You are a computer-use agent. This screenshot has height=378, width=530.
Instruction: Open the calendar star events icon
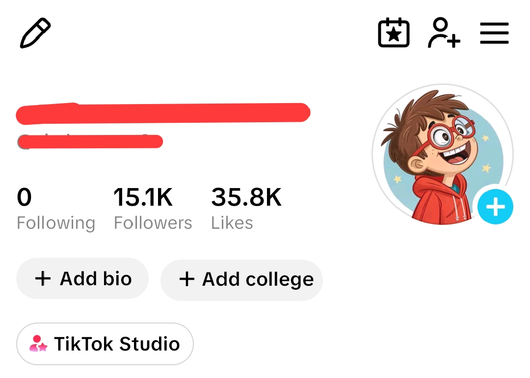coord(394,33)
